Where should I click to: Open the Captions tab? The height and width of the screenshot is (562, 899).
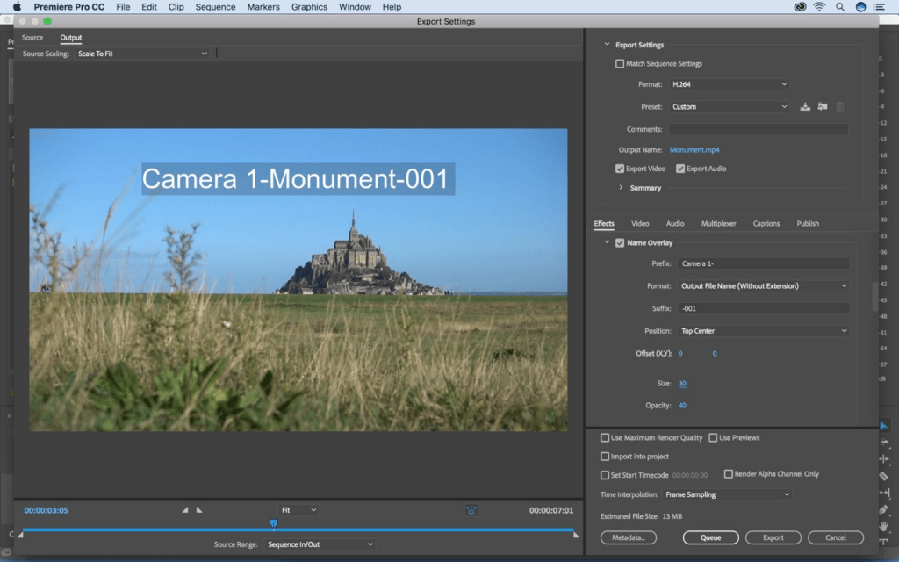pos(766,224)
